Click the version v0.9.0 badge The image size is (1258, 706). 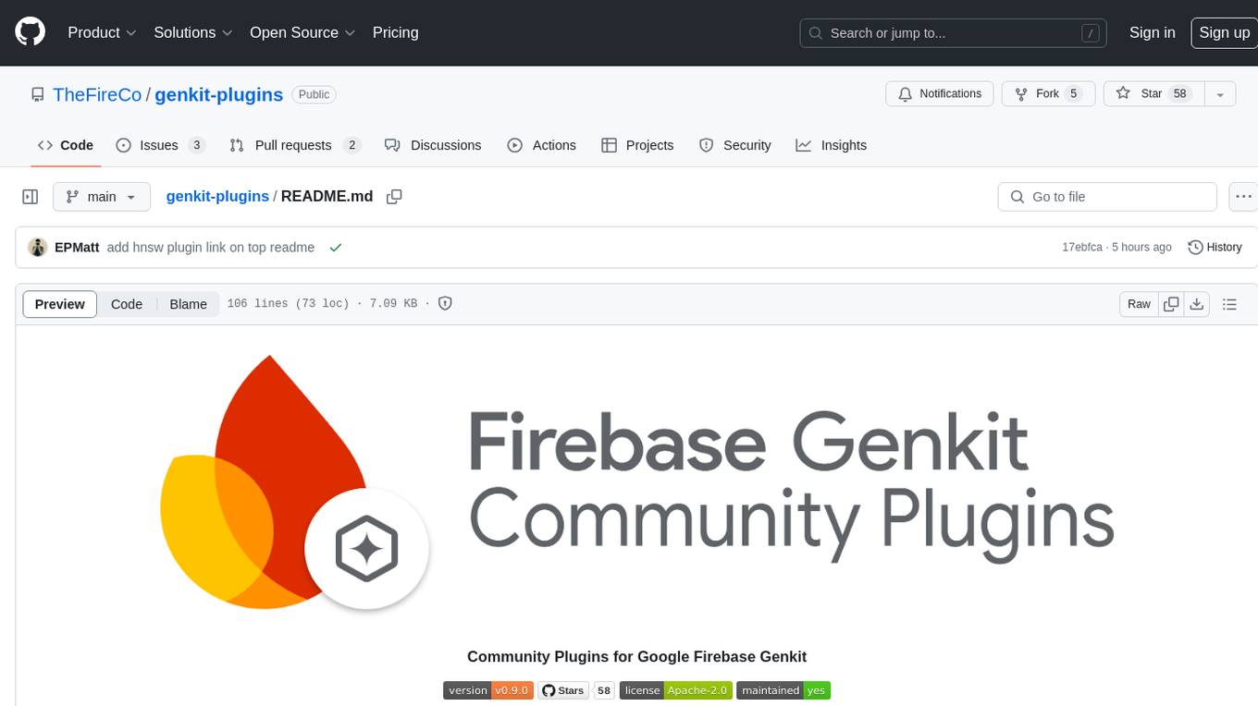(488, 690)
